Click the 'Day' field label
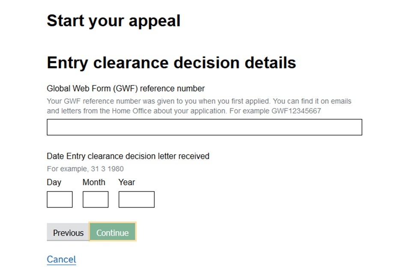The height and width of the screenshot is (274, 411). coord(54,182)
